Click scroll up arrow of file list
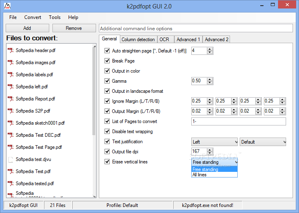Viewport: 299px width, 213px height. coord(94,46)
